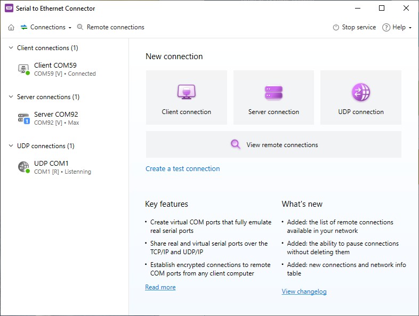Collapse the Client connections group
The width and height of the screenshot is (419, 316).
(x=11, y=48)
